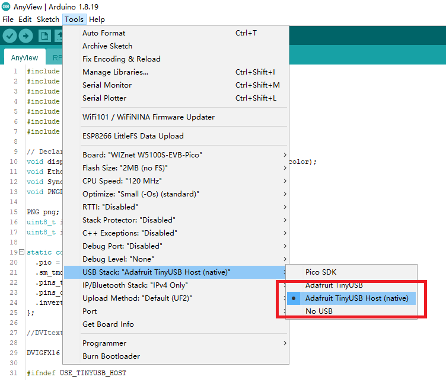Launch the Serial Monitor
Image resolution: width=446 pixels, height=380 pixels.
176,85
